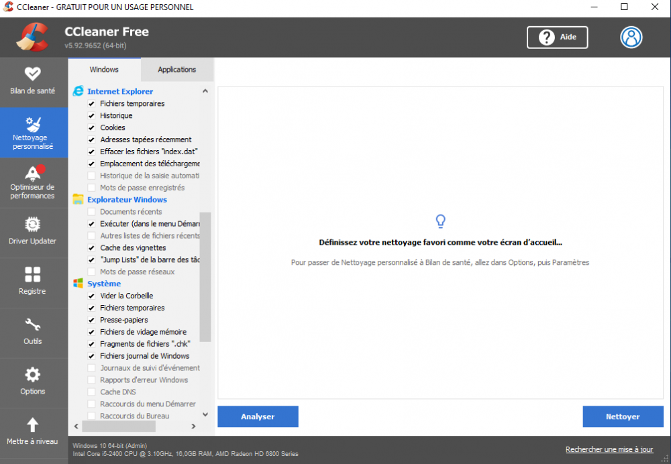Click the lightbulb tip icon

[x=440, y=221]
